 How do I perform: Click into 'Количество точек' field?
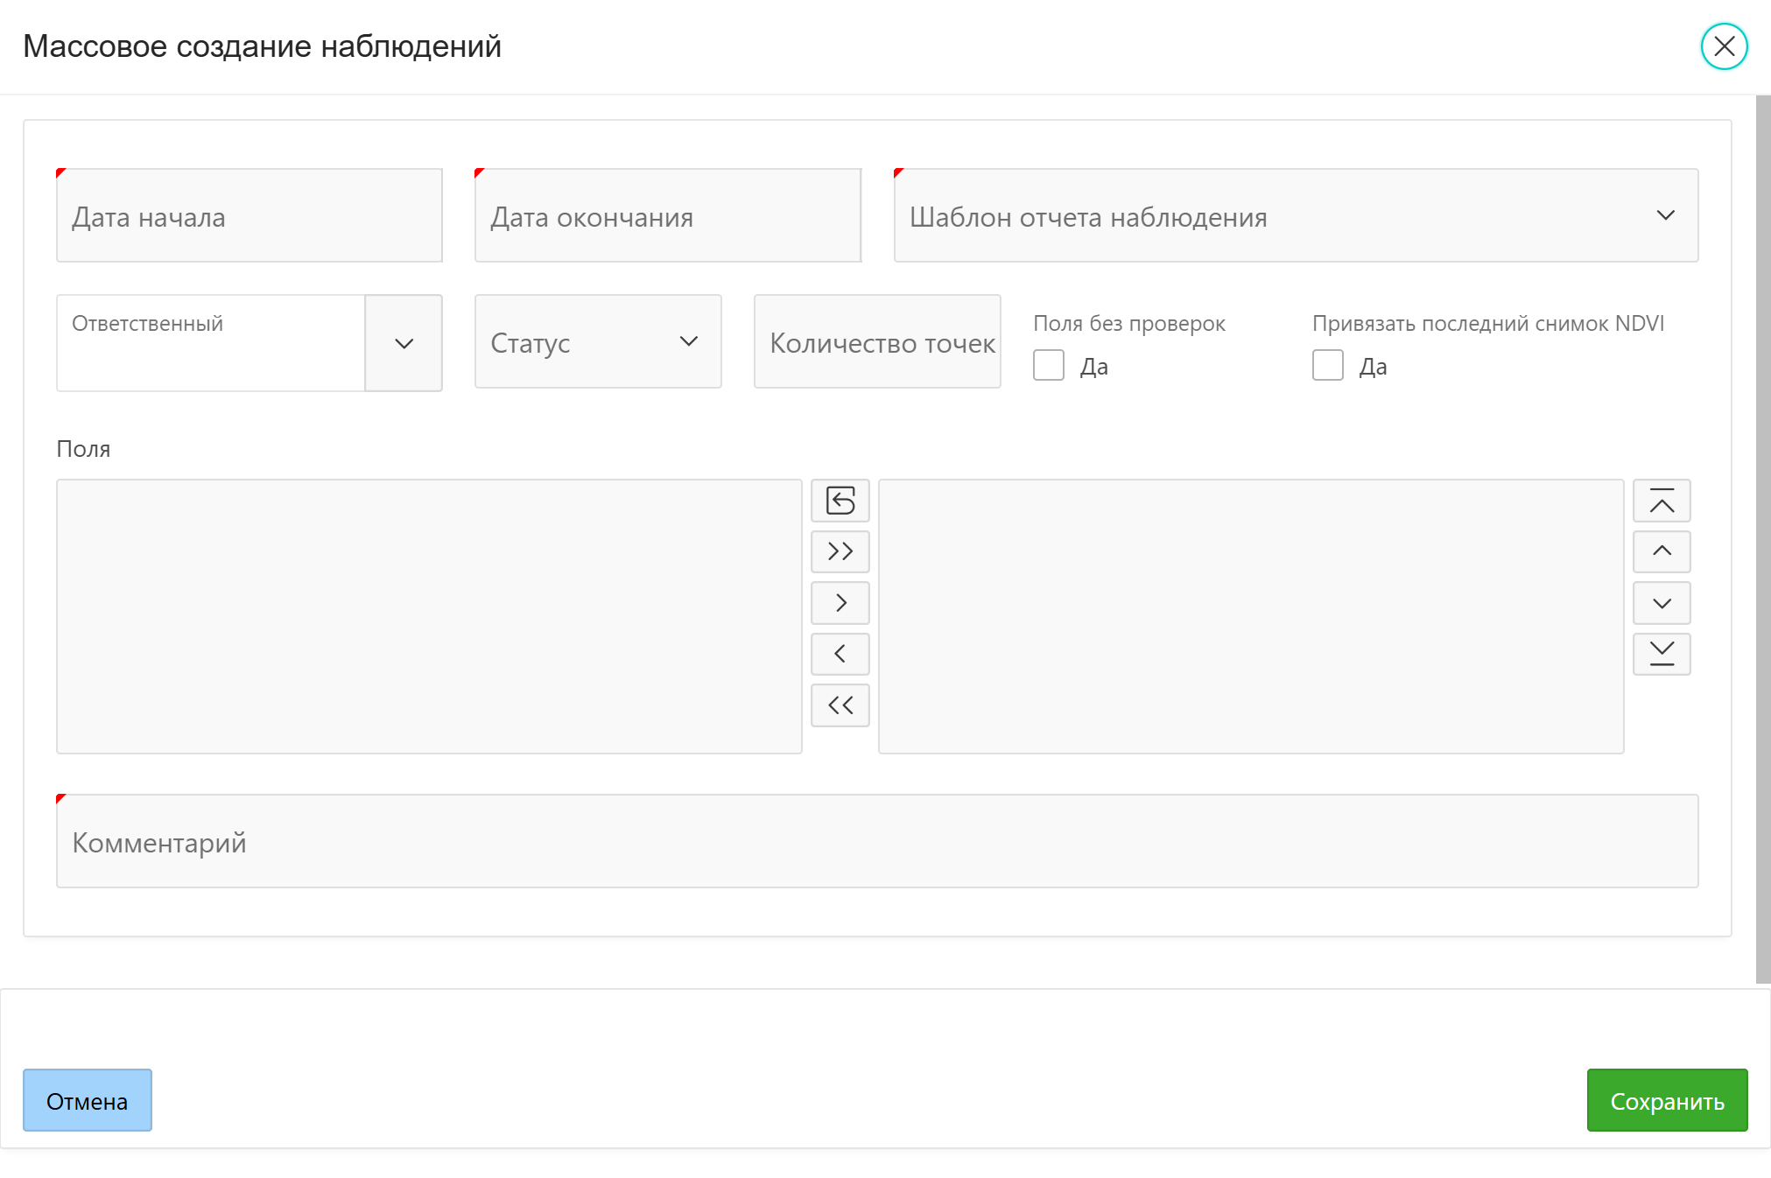click(876, 341)
